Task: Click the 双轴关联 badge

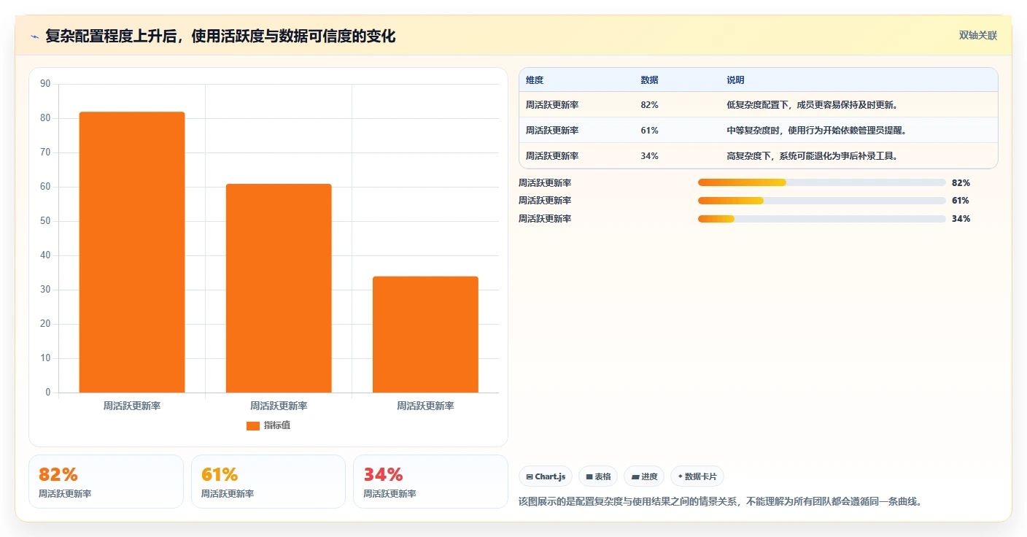Action: point(977,35)
